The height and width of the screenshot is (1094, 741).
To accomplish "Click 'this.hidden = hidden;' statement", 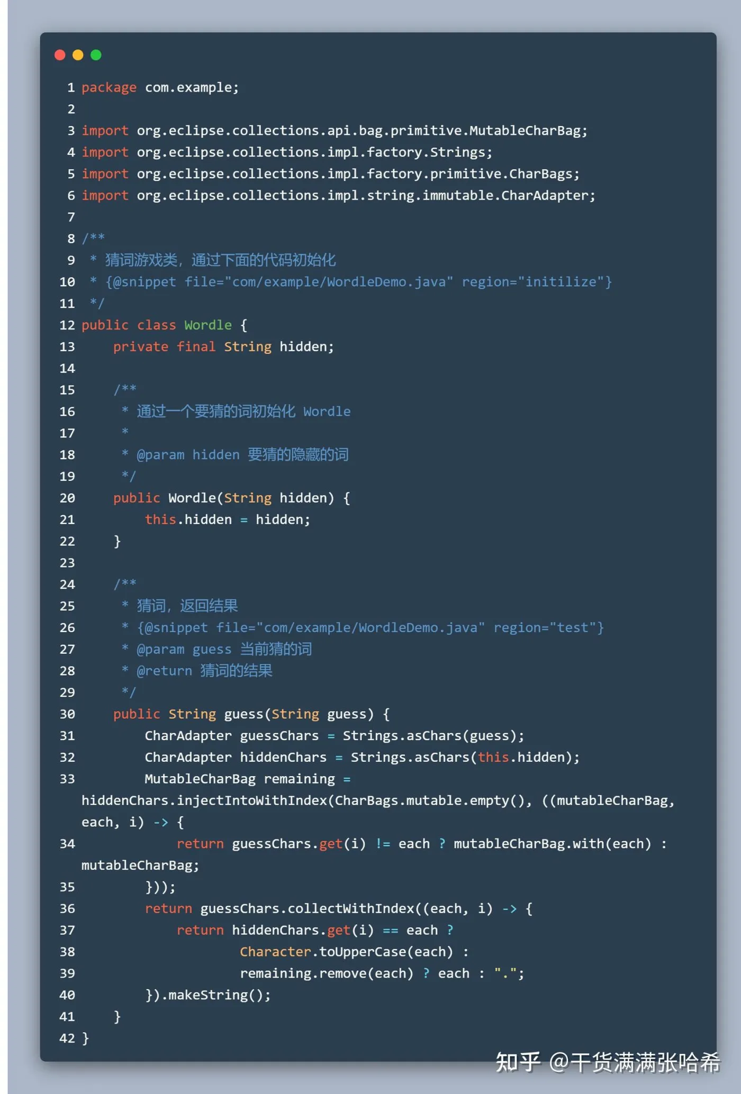I will (x=228, y=520).
